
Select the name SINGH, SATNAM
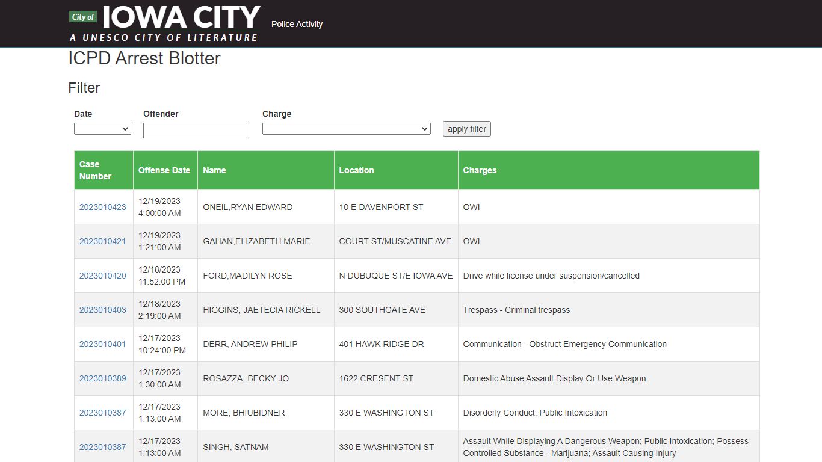236,447
